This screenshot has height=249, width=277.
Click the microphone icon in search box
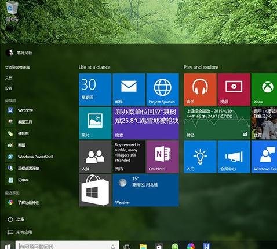(x=113, y=246)
